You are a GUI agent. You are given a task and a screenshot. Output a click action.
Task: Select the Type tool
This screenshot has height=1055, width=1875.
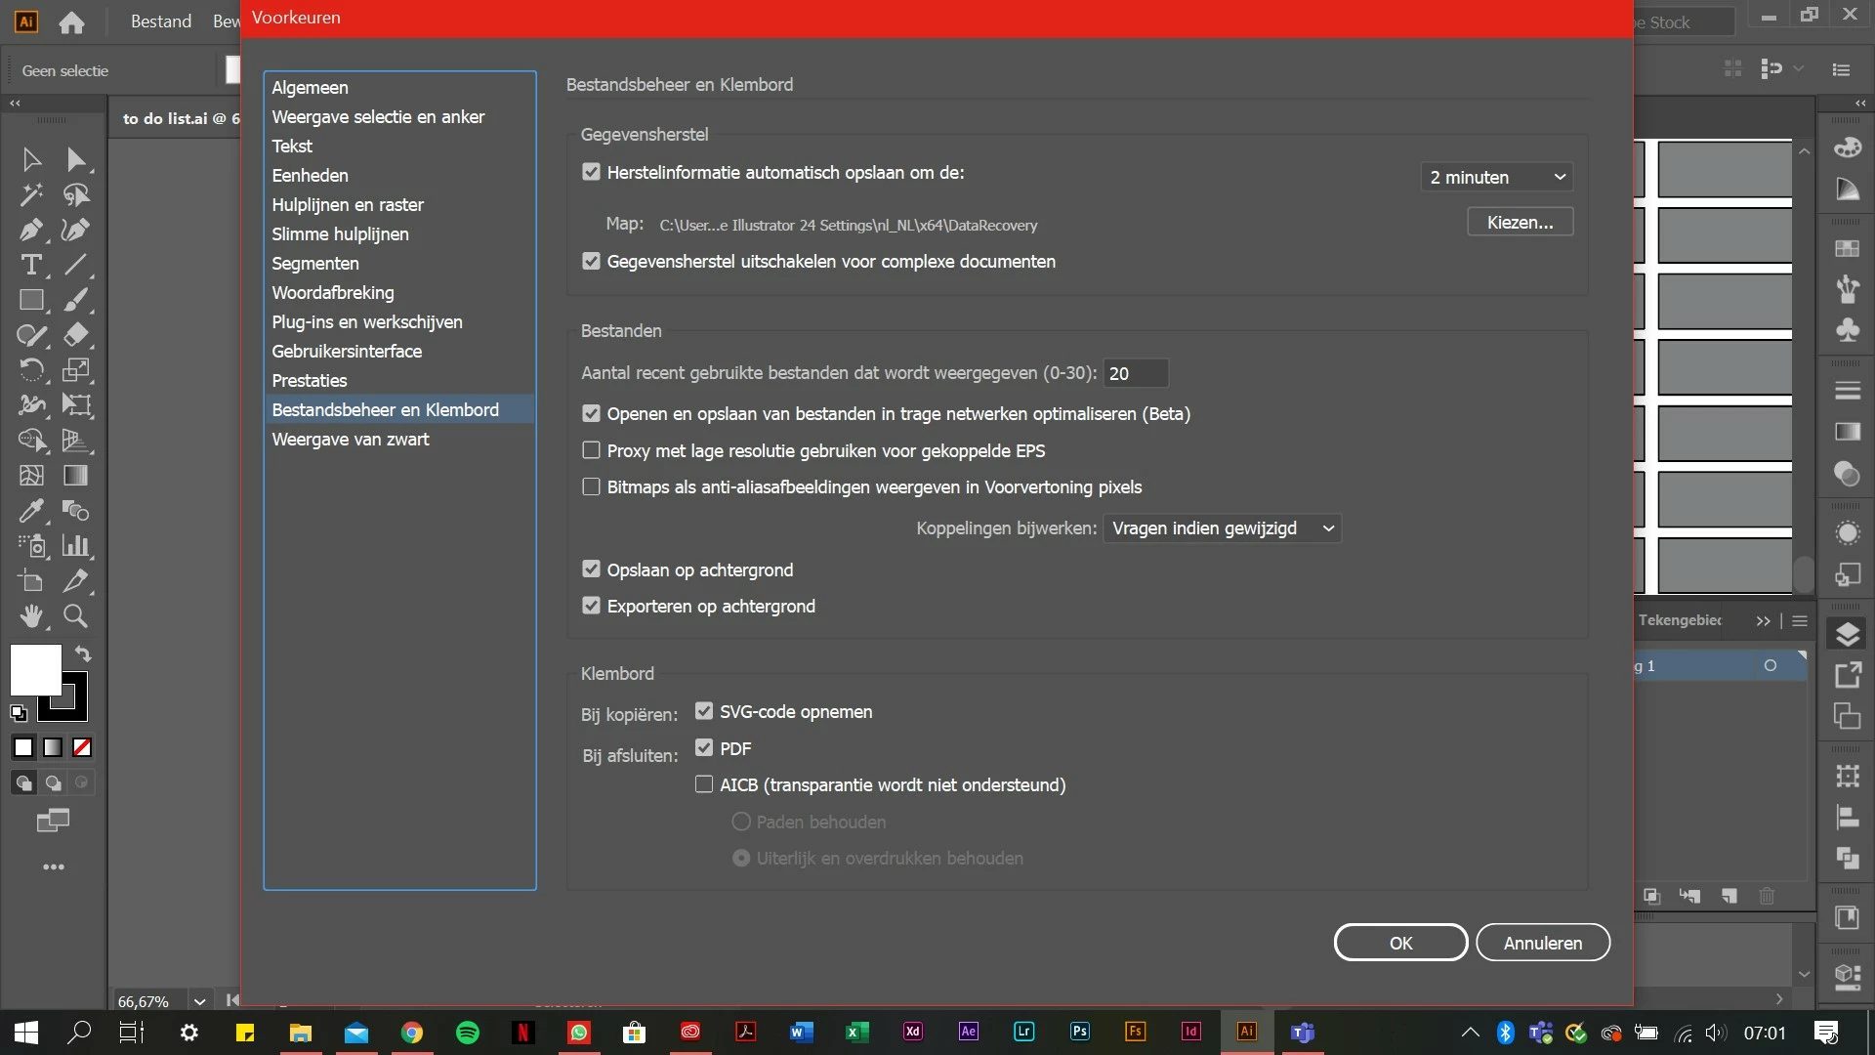31,265
